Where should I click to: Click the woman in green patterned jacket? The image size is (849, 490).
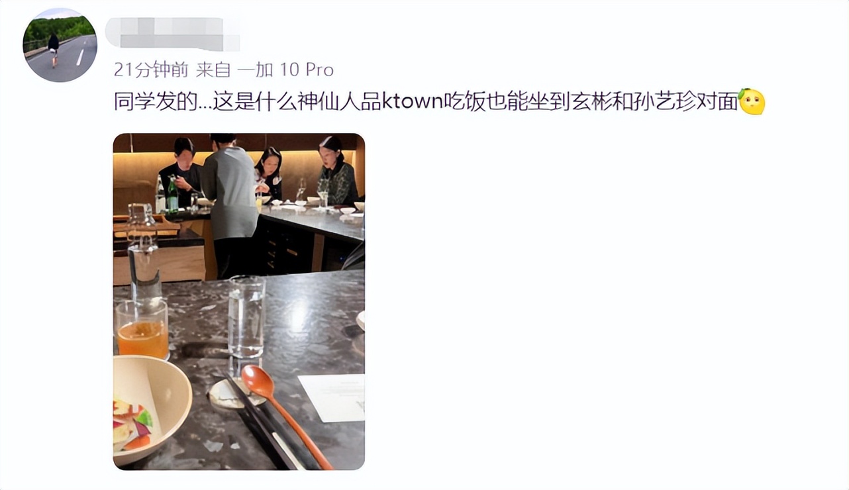coord(336,171)
